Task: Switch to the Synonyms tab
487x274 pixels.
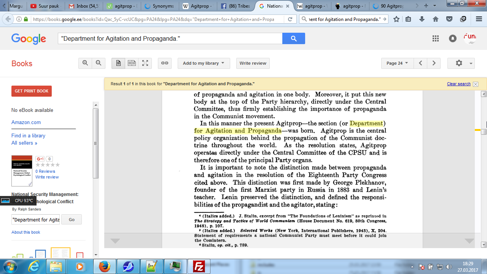Action: [160, 6]
